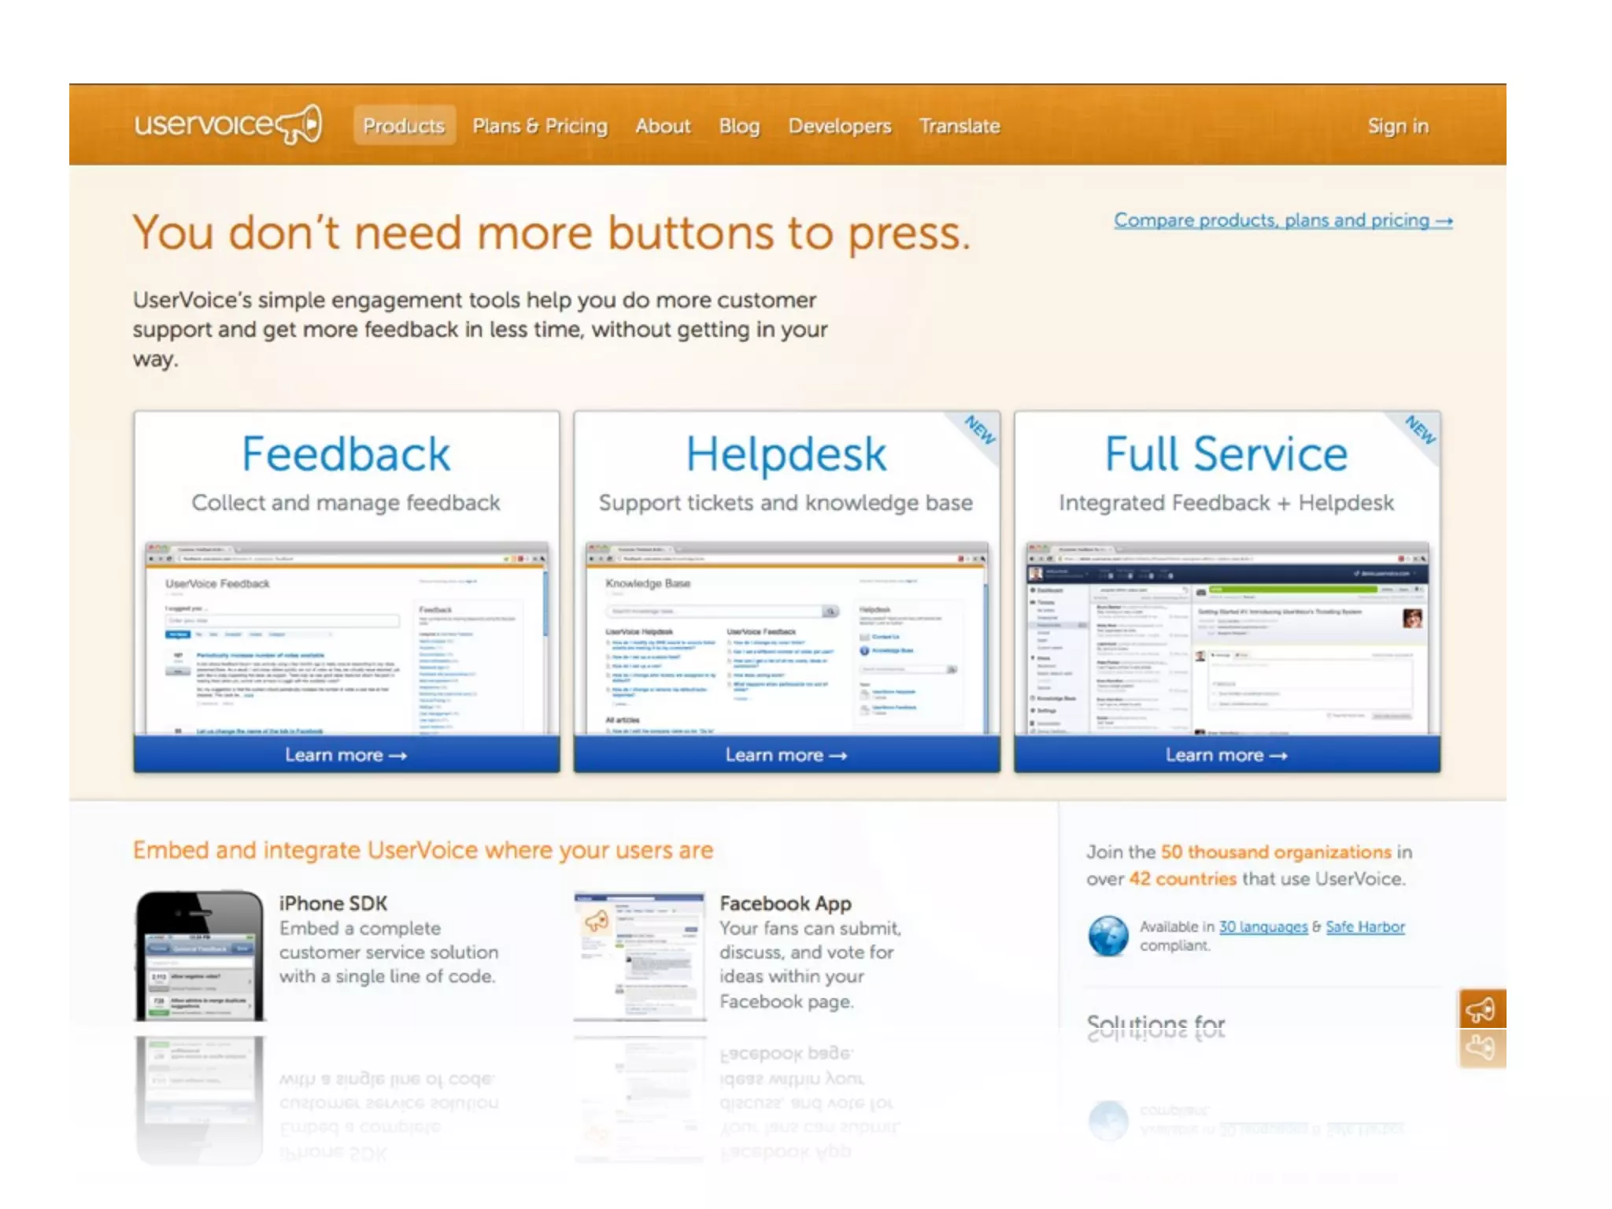Select the Translate menu item
The height and width of the screenshot is (1209, 1612).
click(x=959, y=126)
